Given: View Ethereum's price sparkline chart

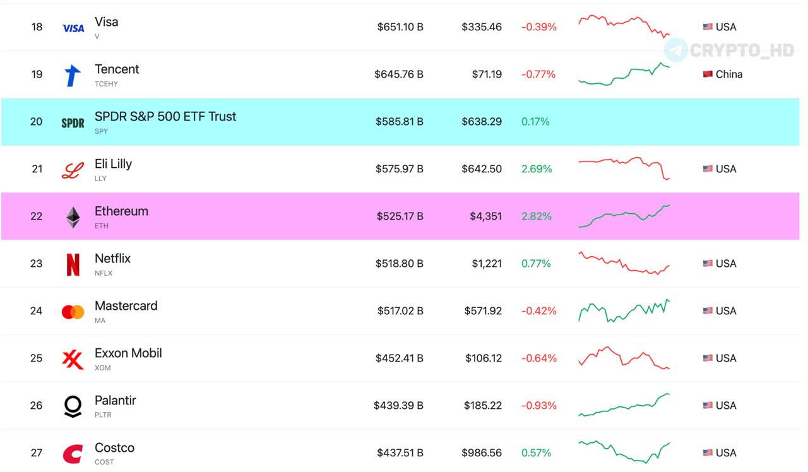Looking at the screenshot, I should (x=624, y=216).
